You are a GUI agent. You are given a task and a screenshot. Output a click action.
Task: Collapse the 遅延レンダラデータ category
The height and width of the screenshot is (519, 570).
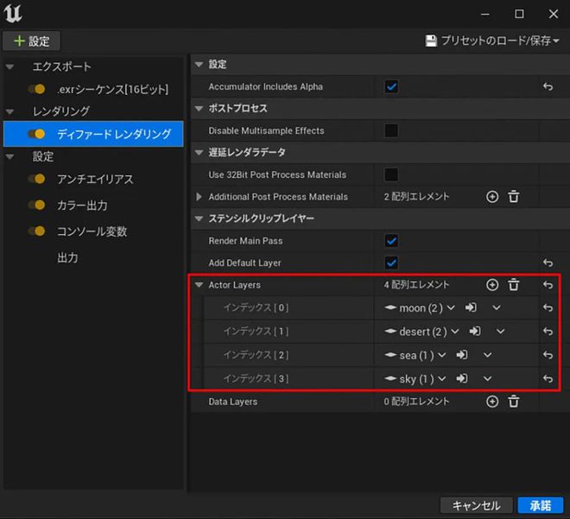click(199, 152)
